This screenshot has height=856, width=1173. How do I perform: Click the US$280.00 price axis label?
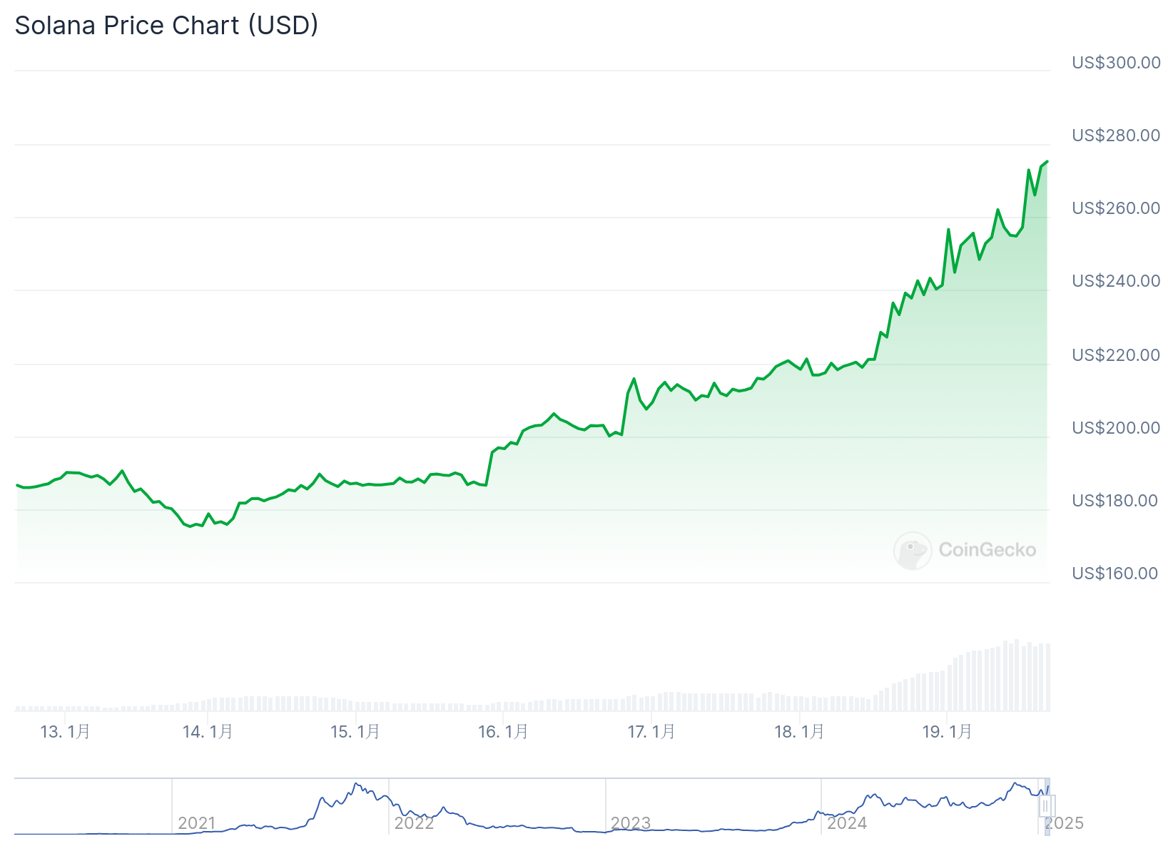click(1116, 136)
